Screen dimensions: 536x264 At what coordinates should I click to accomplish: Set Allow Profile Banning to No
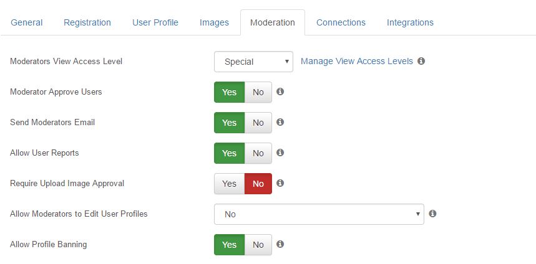coord(258,245)
